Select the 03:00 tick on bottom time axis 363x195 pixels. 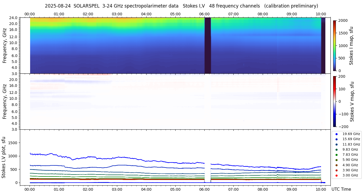(x=117, y=189)
